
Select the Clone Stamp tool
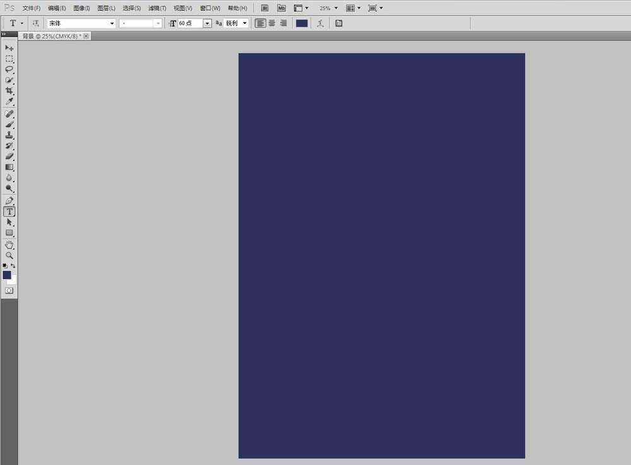click(9, 135)
